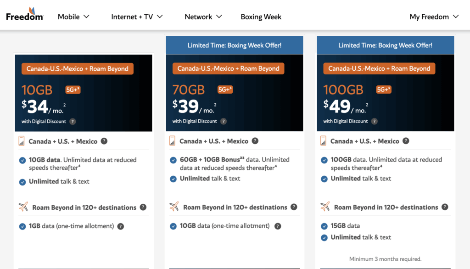Viewport: 470px width, 269px height.
Task: Click '1GB data (one-time allotment)' text
Action: [71, 226]
